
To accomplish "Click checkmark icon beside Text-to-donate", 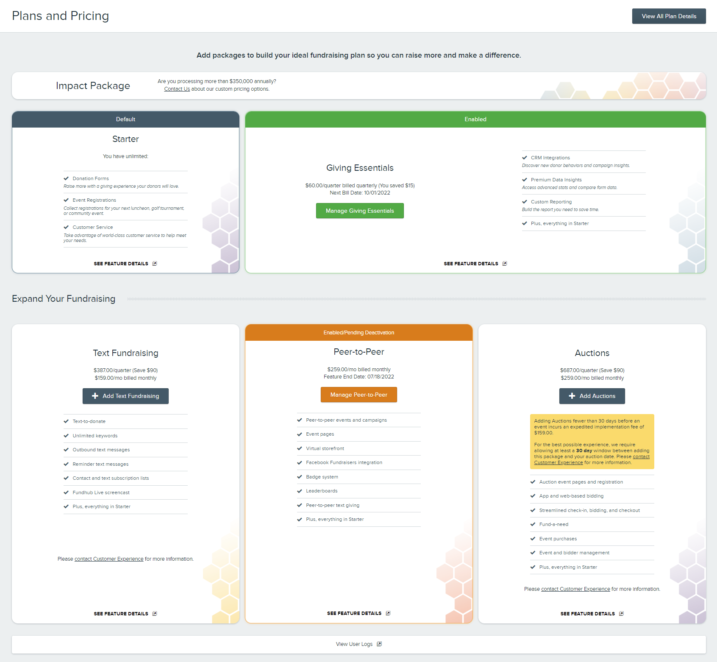I will [66, 421].
